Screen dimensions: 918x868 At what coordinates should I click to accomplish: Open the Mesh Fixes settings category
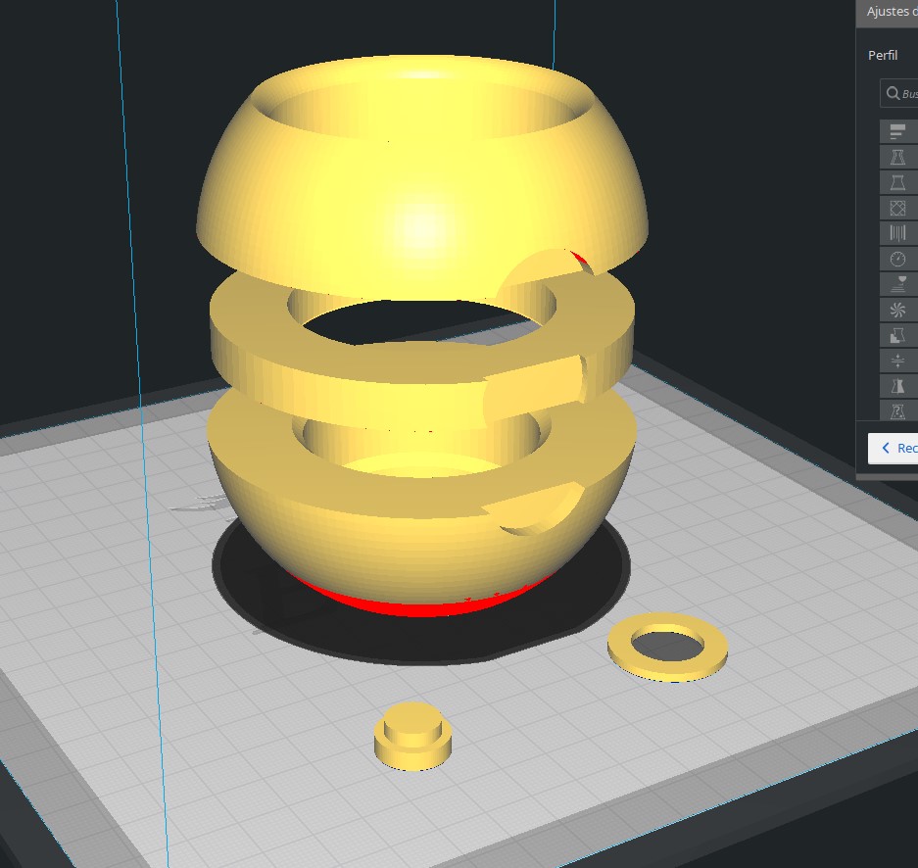point(897,410)
